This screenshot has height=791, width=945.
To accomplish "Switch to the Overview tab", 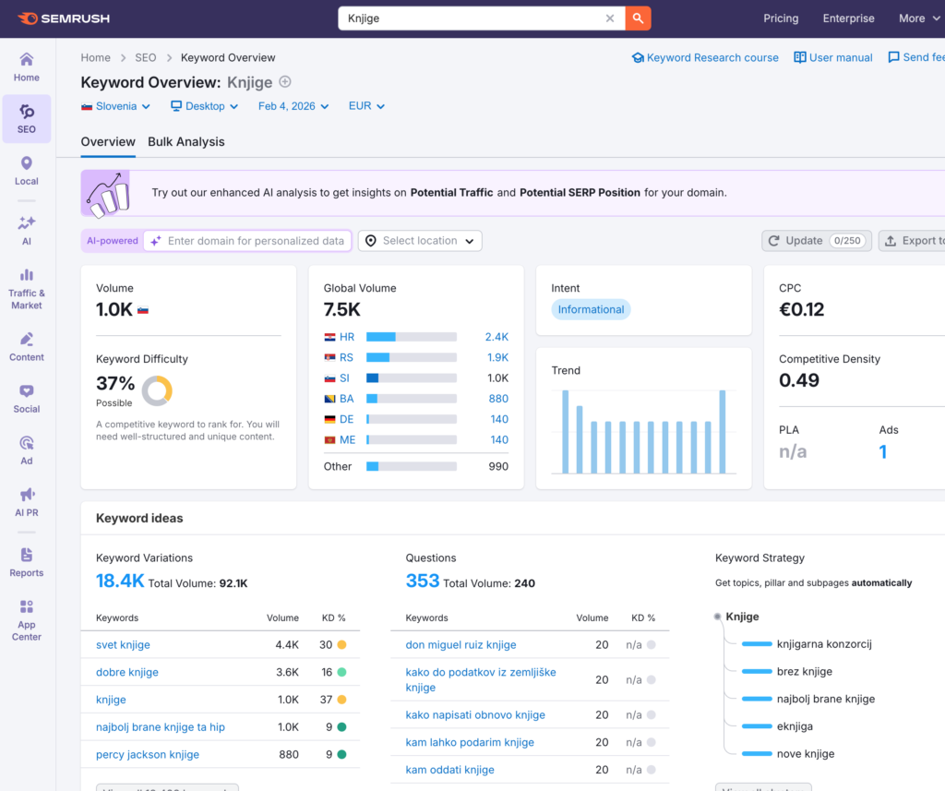I will tap(108, 142).
